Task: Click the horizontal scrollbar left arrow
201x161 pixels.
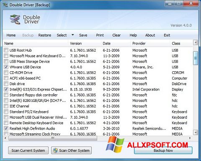Action: 5,138
